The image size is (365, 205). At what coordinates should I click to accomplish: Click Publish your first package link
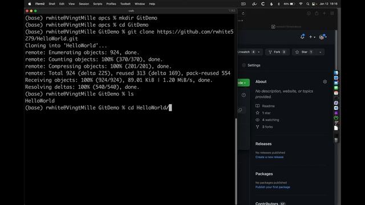(x=273, y=187)
